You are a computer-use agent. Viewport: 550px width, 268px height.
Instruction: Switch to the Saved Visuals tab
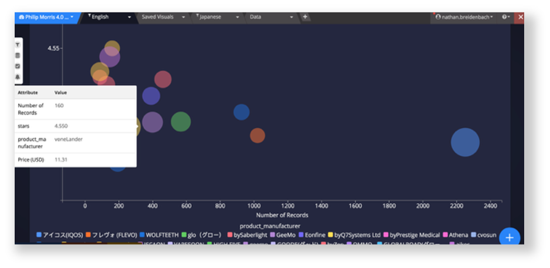(x=157, y=17)
